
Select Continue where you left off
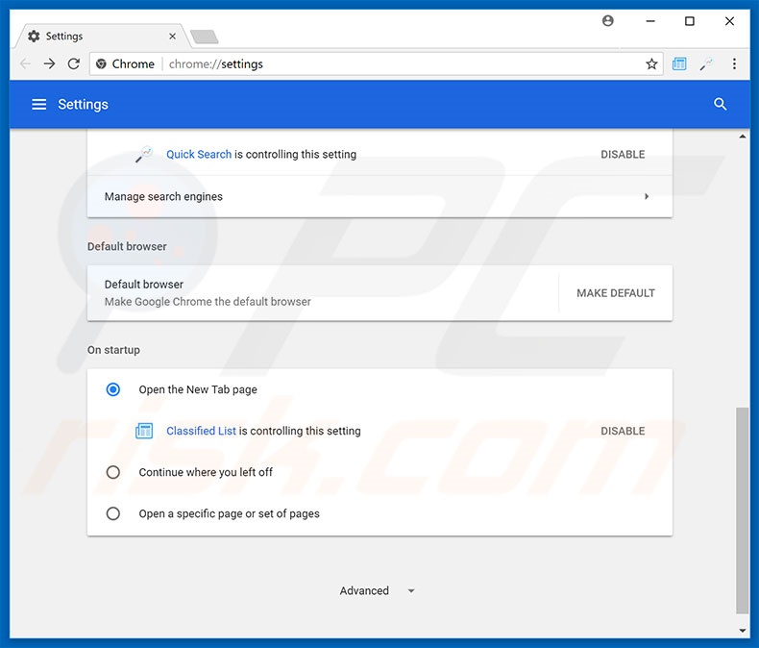[x=113, y=472]
